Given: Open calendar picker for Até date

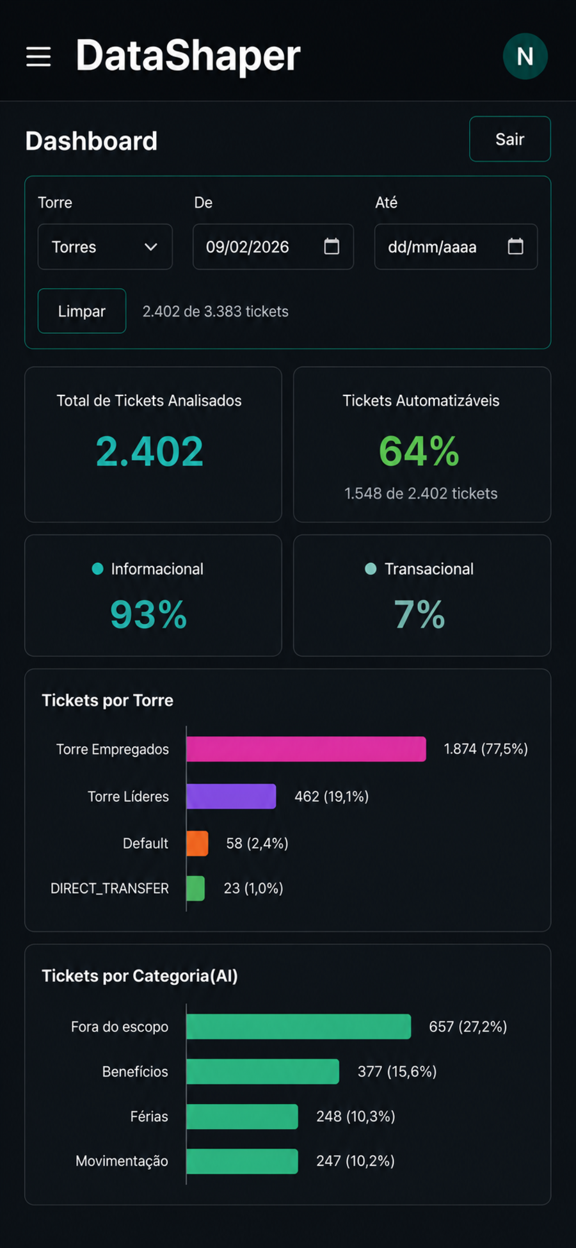Looking at the screenshot, I should [x=515, y=246].
